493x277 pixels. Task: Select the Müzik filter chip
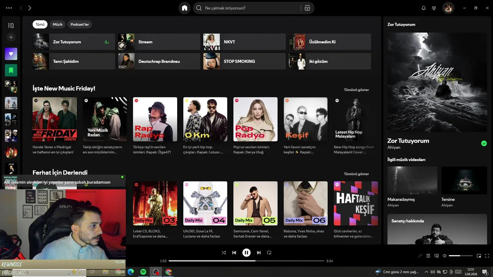(x=57, y=24)
